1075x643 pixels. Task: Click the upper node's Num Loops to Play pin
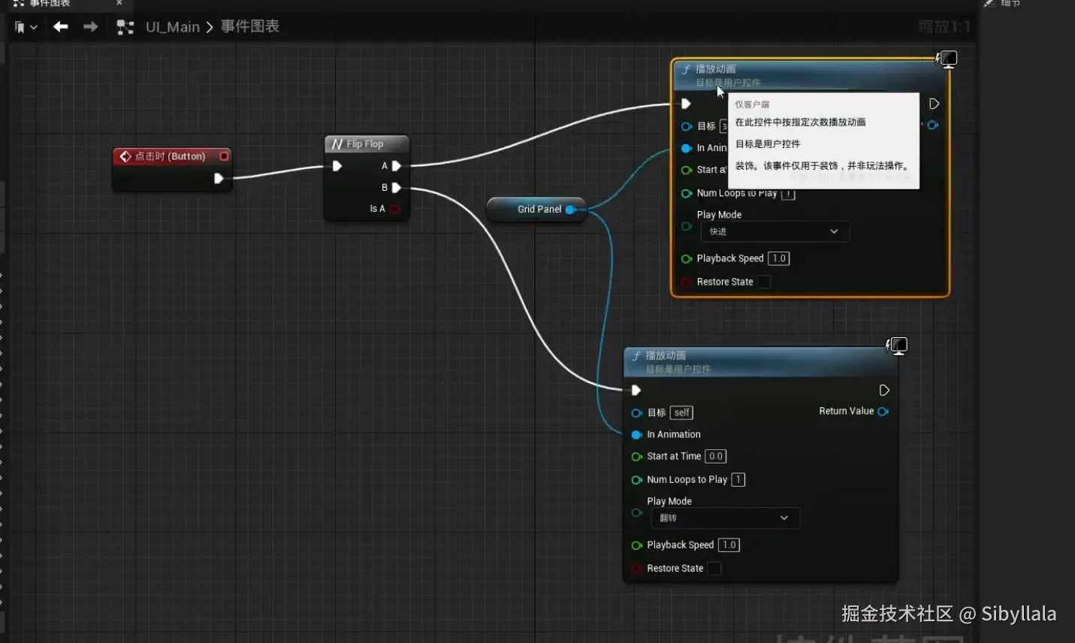(x=687, y=193)
